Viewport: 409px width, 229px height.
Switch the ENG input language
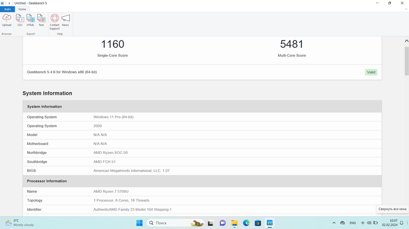coord(353,223)
